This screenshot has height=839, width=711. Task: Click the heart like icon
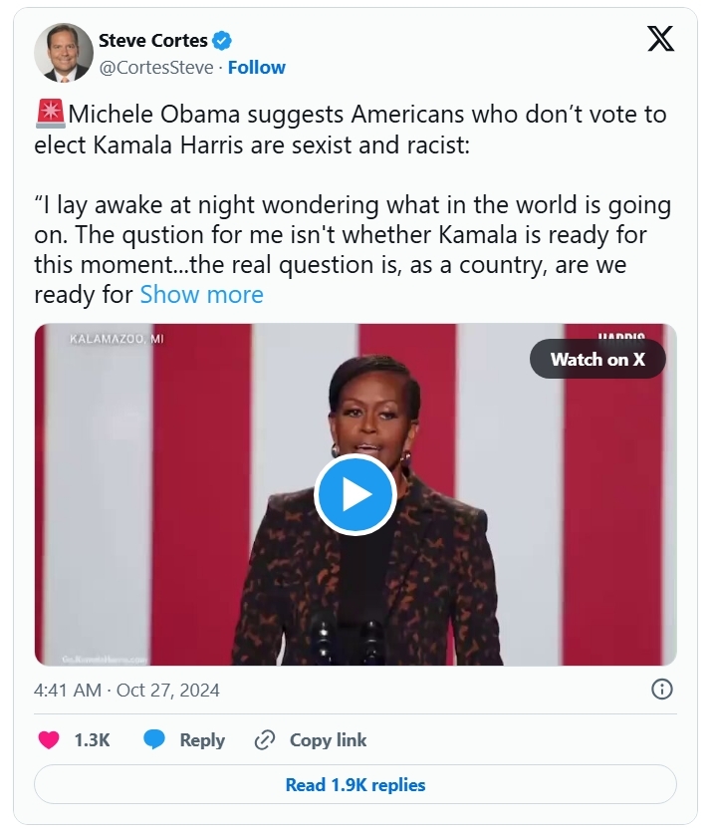tap(49, 740)
